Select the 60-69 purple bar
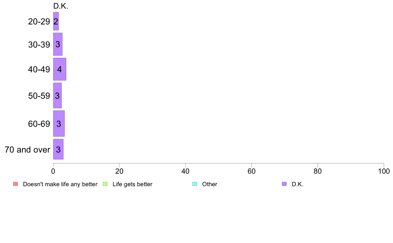 click(x=59, y=123)
